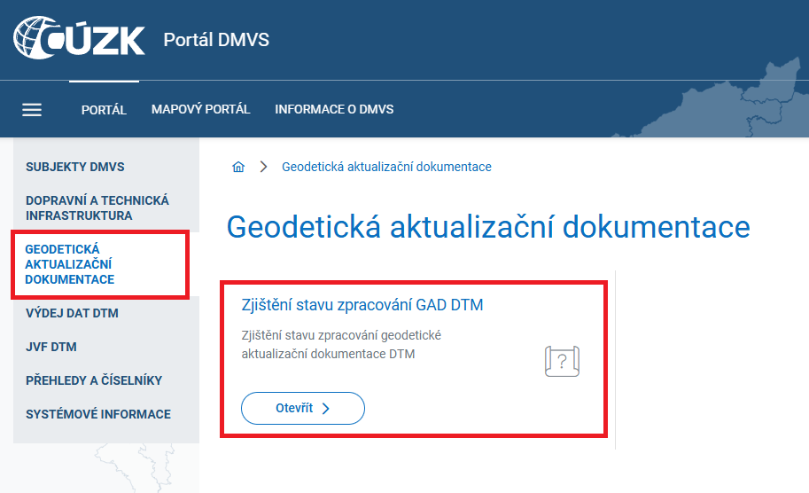The image size is (809, 493).
Task: Click the Geodetická aktualizační dokumentace breadcrumb link
Action: [386, 167]
